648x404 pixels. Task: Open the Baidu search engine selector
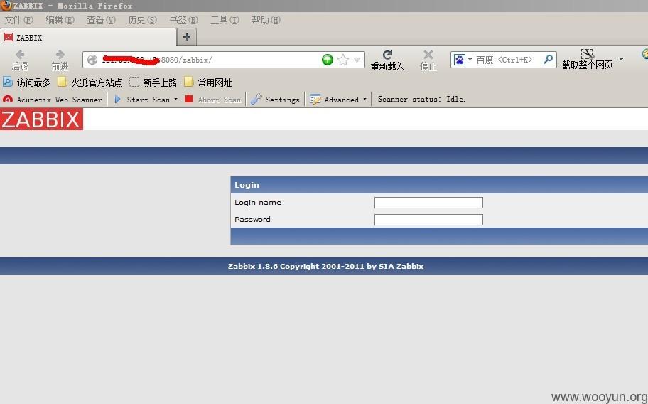(x=463, y=60)
